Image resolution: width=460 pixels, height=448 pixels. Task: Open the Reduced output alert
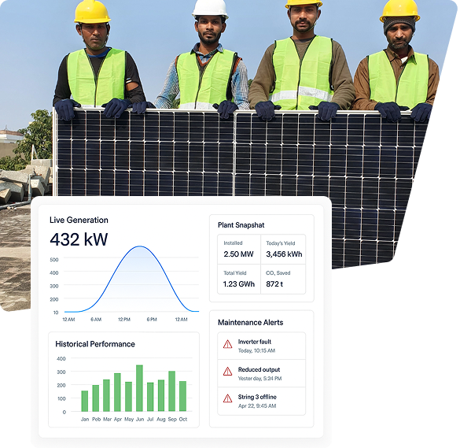tap(261, 373)
